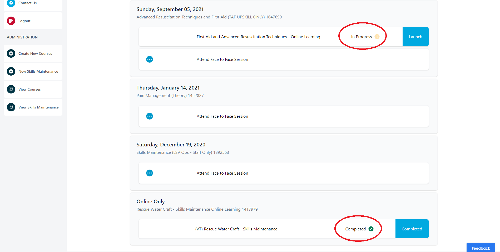Click the Create New Courses plus icon
This screenshot has height=252, width=500.
click(11, 53)
